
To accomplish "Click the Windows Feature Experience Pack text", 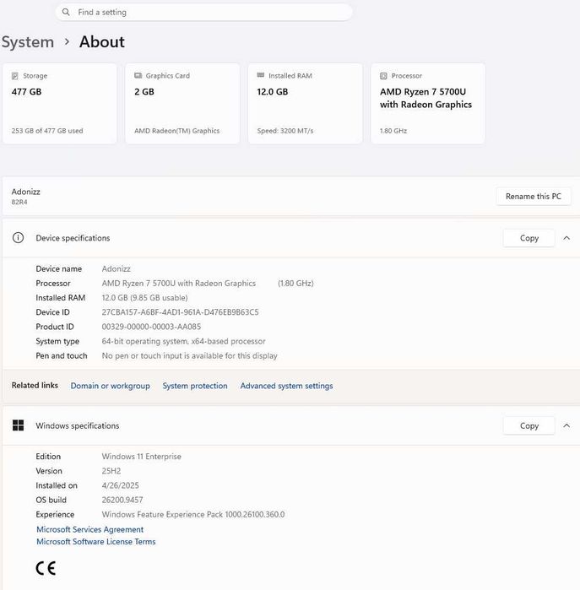I will [x=193, y=514].
